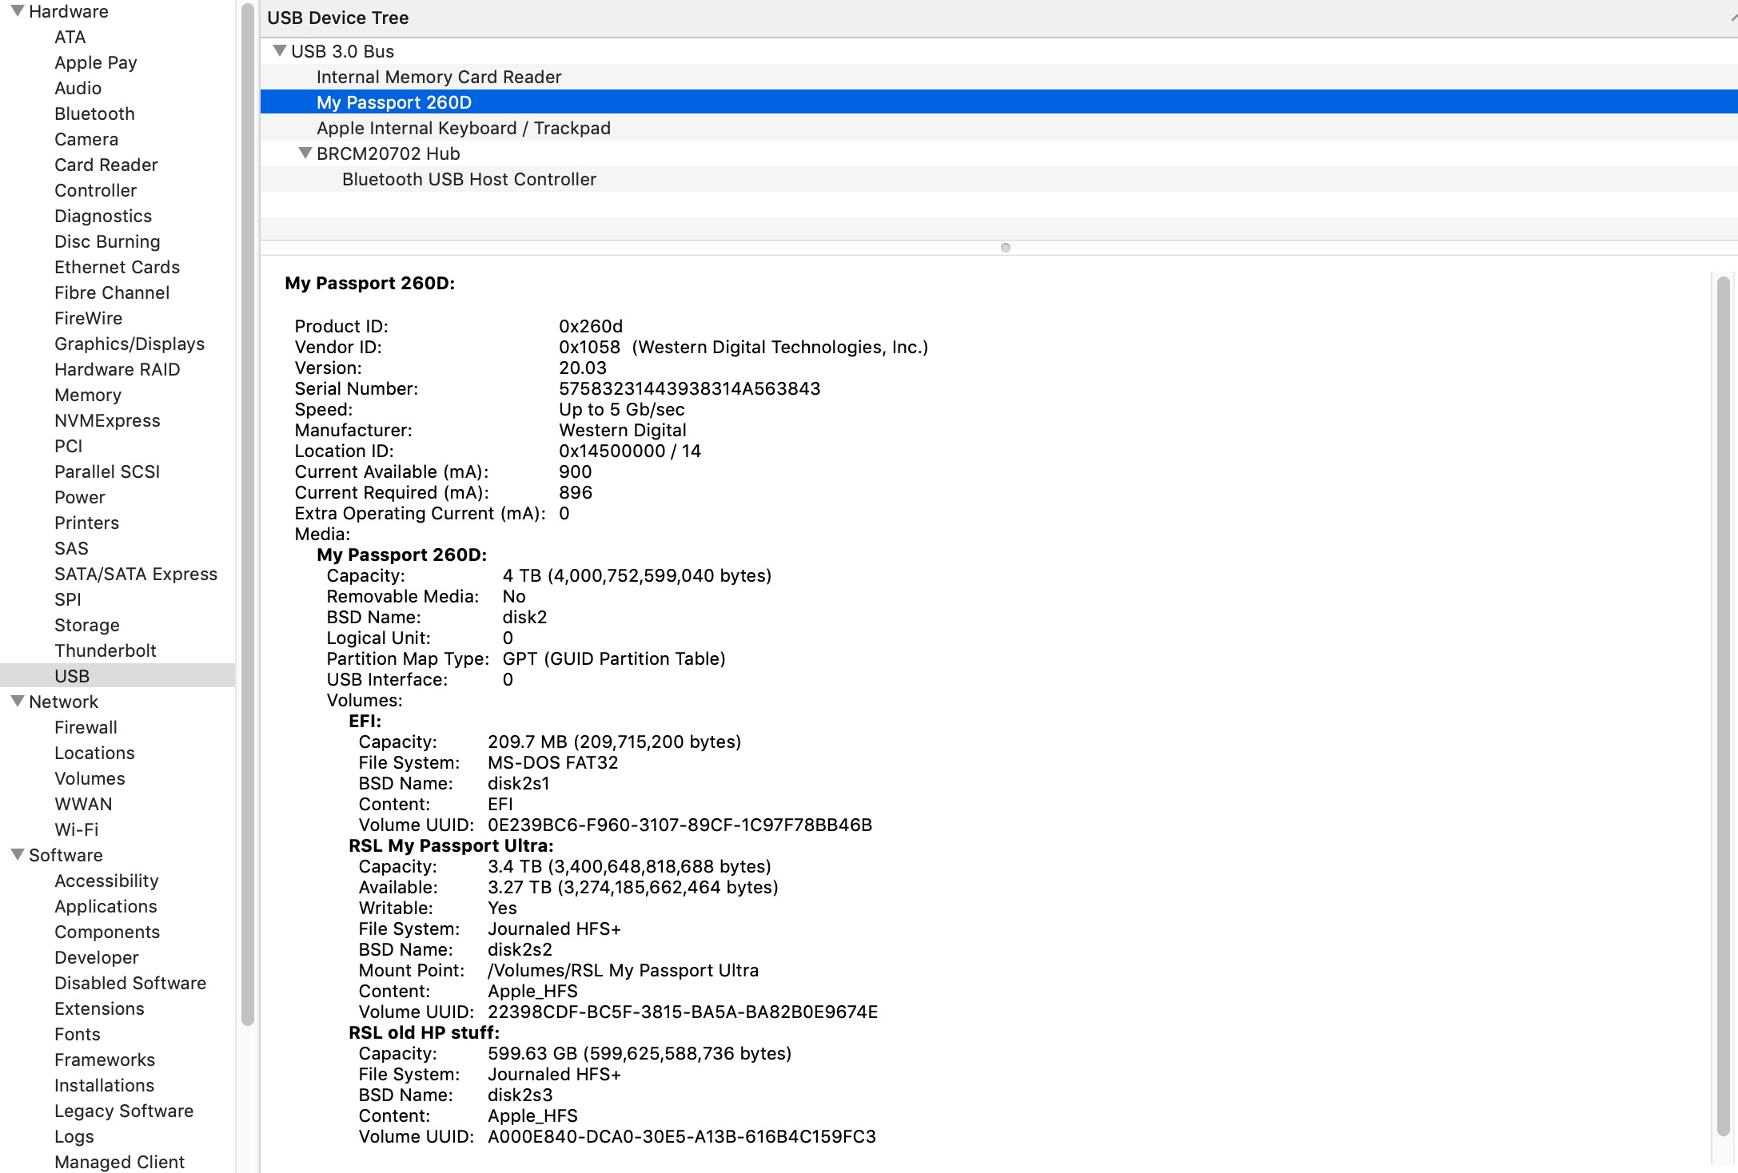The height and width of the screenshot is (1173, 1738).
Task: Select the highlighted USB sidebar entry
Action: coord(118,676)
